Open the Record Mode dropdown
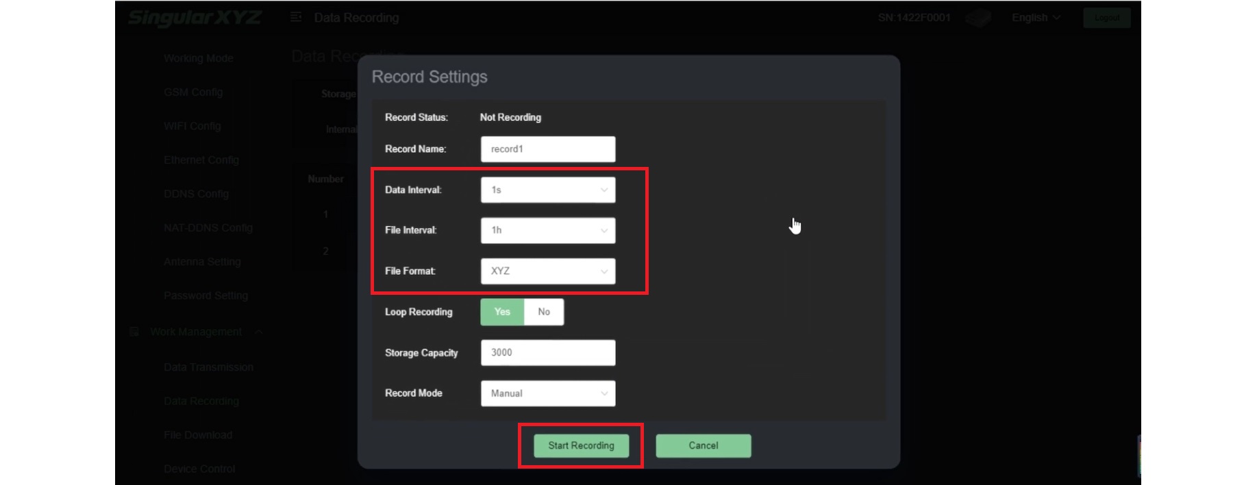Viewport: 1257px width, 485px height. [547, 393]
